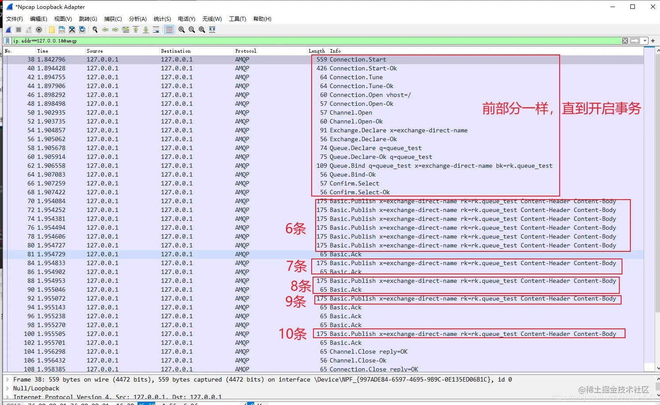Sort by the Length column header
Image resolution: width=660 pixels, height=405 pixels.
click(x=317, y=51)
